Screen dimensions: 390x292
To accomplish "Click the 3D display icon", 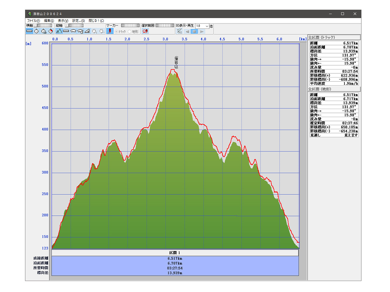I will pos(179,31).
